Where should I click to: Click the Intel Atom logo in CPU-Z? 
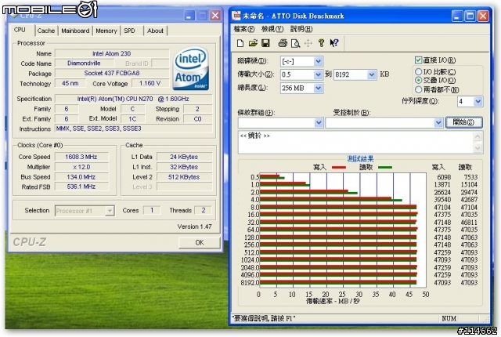pyautogui.click(x=191, y=68)
